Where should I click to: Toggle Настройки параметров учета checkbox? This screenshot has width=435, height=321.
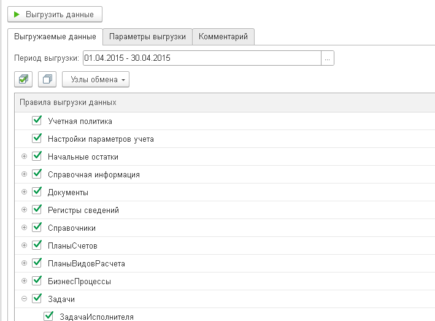point(37,139)
